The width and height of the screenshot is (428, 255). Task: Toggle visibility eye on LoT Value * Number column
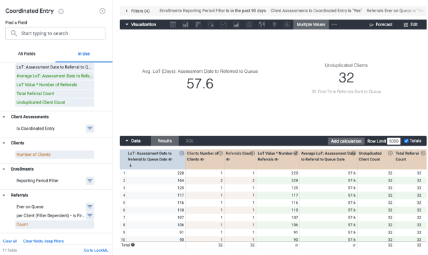[277, 159]
